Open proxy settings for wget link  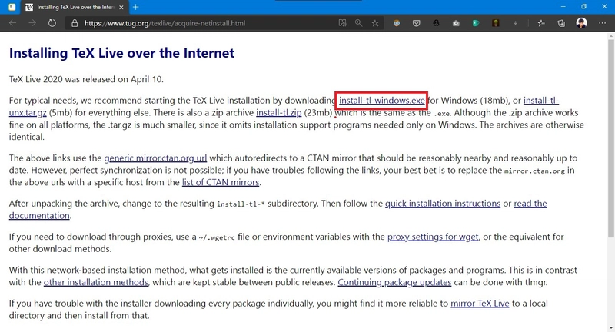tap(433, 237)
